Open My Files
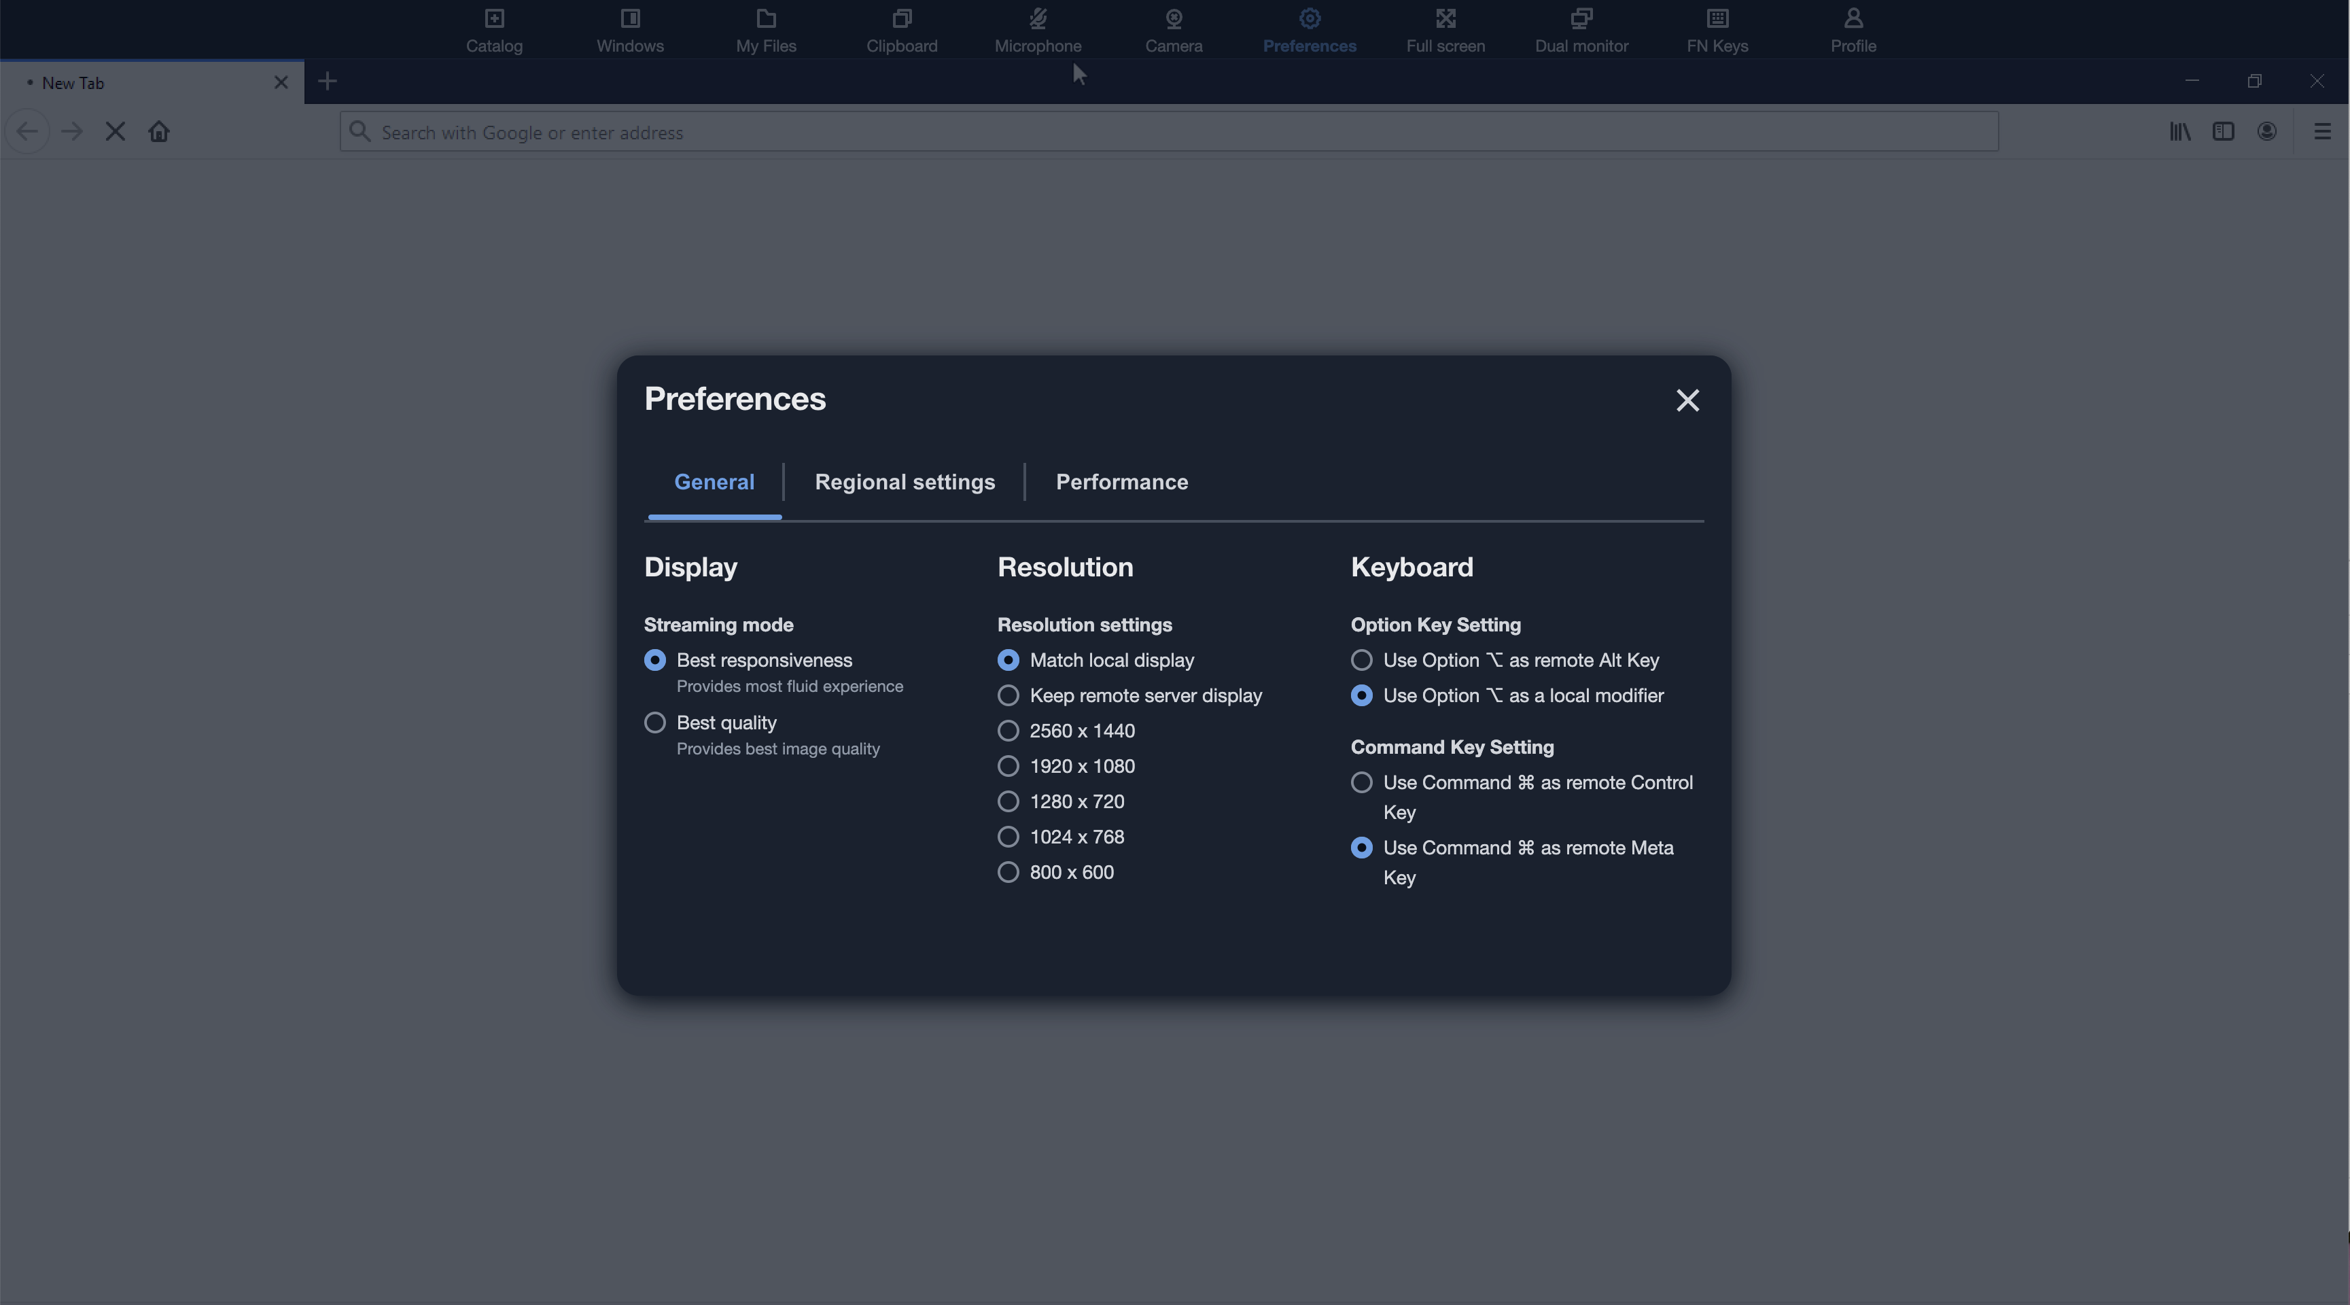The image size is (2350, 1305). (767, 30)
